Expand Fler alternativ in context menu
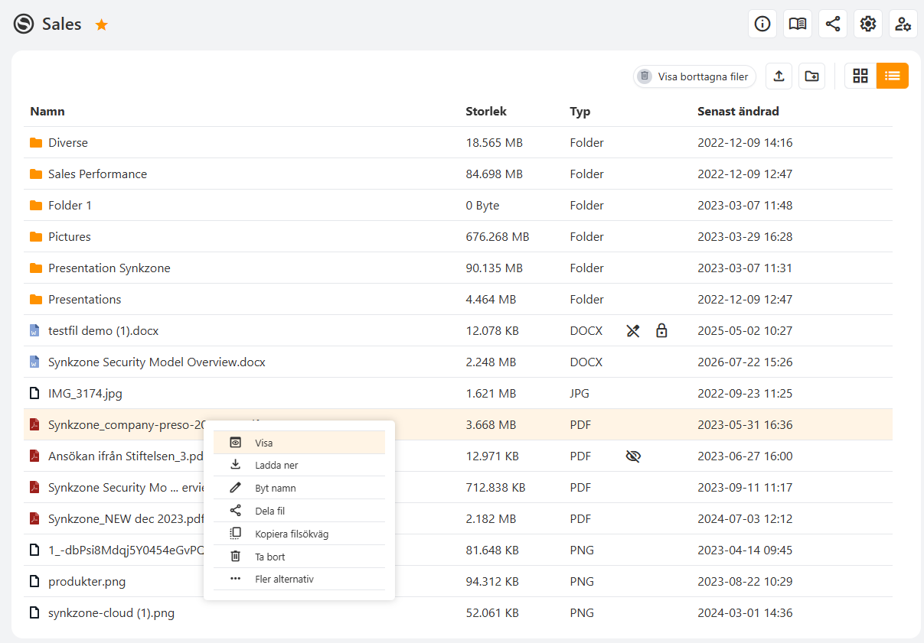 pos(299,579)
